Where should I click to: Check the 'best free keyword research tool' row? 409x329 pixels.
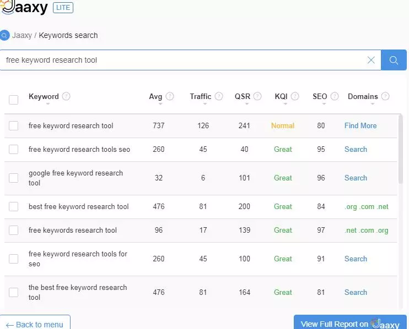pos(14,207)
